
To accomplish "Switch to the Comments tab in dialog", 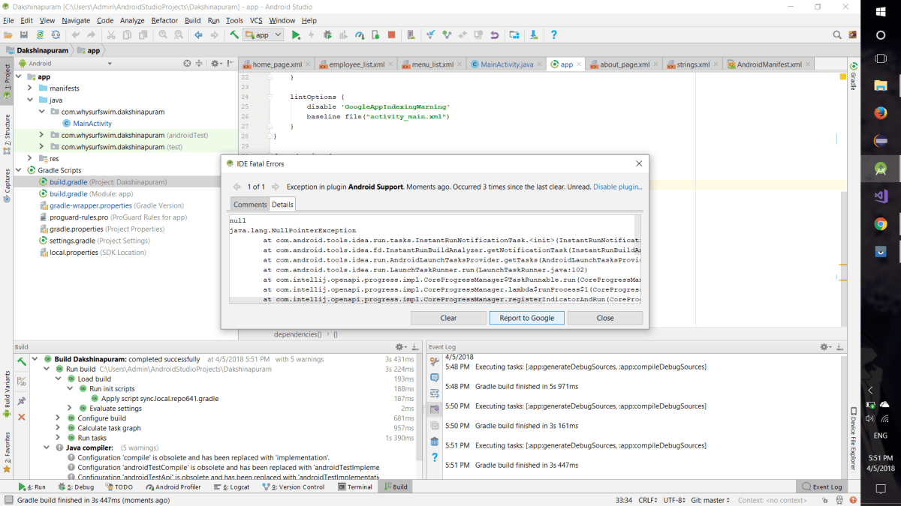I will [x=250, y=204].
